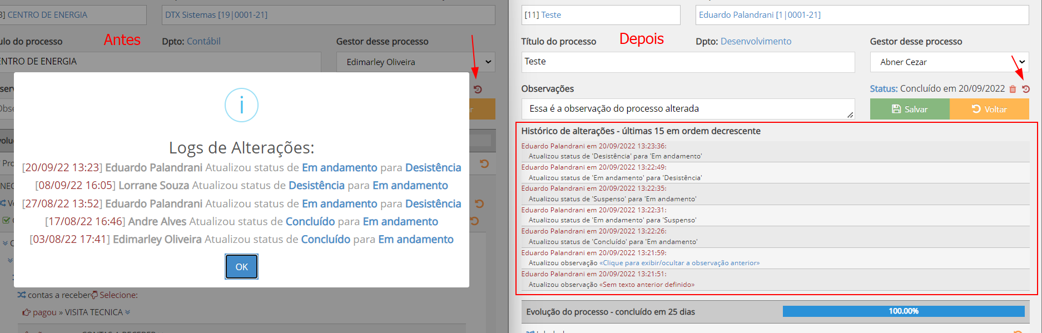
Task: Click history log icon right of Antes dialog
Action: pyautogui.click(x=478, y=90)
